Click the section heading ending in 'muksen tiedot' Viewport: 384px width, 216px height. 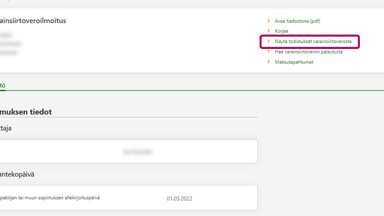click(x=26, y=112)
